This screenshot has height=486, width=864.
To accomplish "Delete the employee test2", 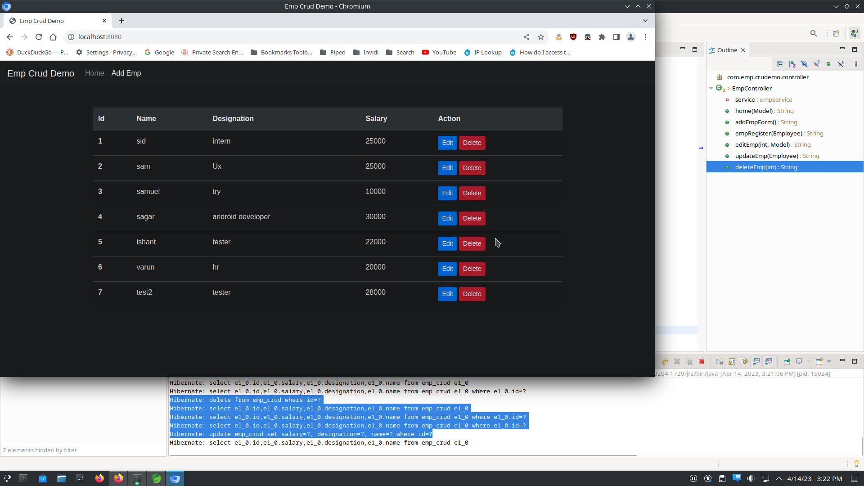I will (472, 294).
